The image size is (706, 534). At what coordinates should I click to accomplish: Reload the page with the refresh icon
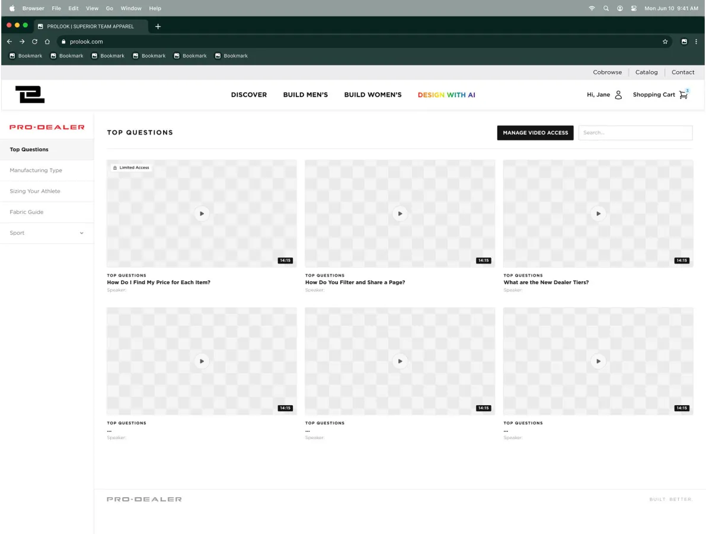click(x=34, y=42)
